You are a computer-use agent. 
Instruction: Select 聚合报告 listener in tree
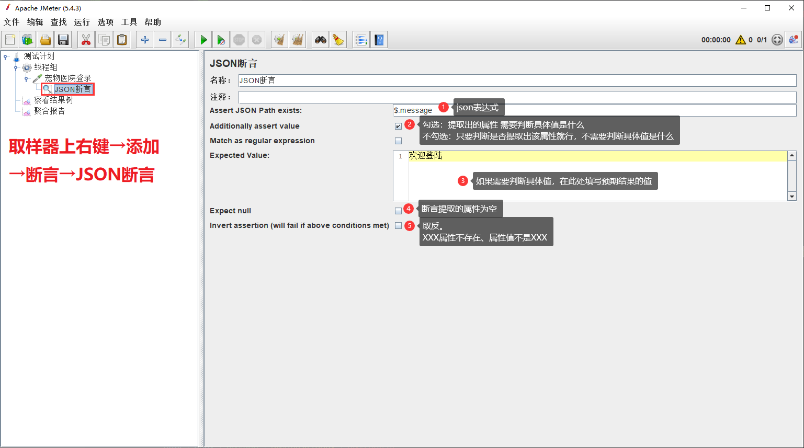(50, 111)
